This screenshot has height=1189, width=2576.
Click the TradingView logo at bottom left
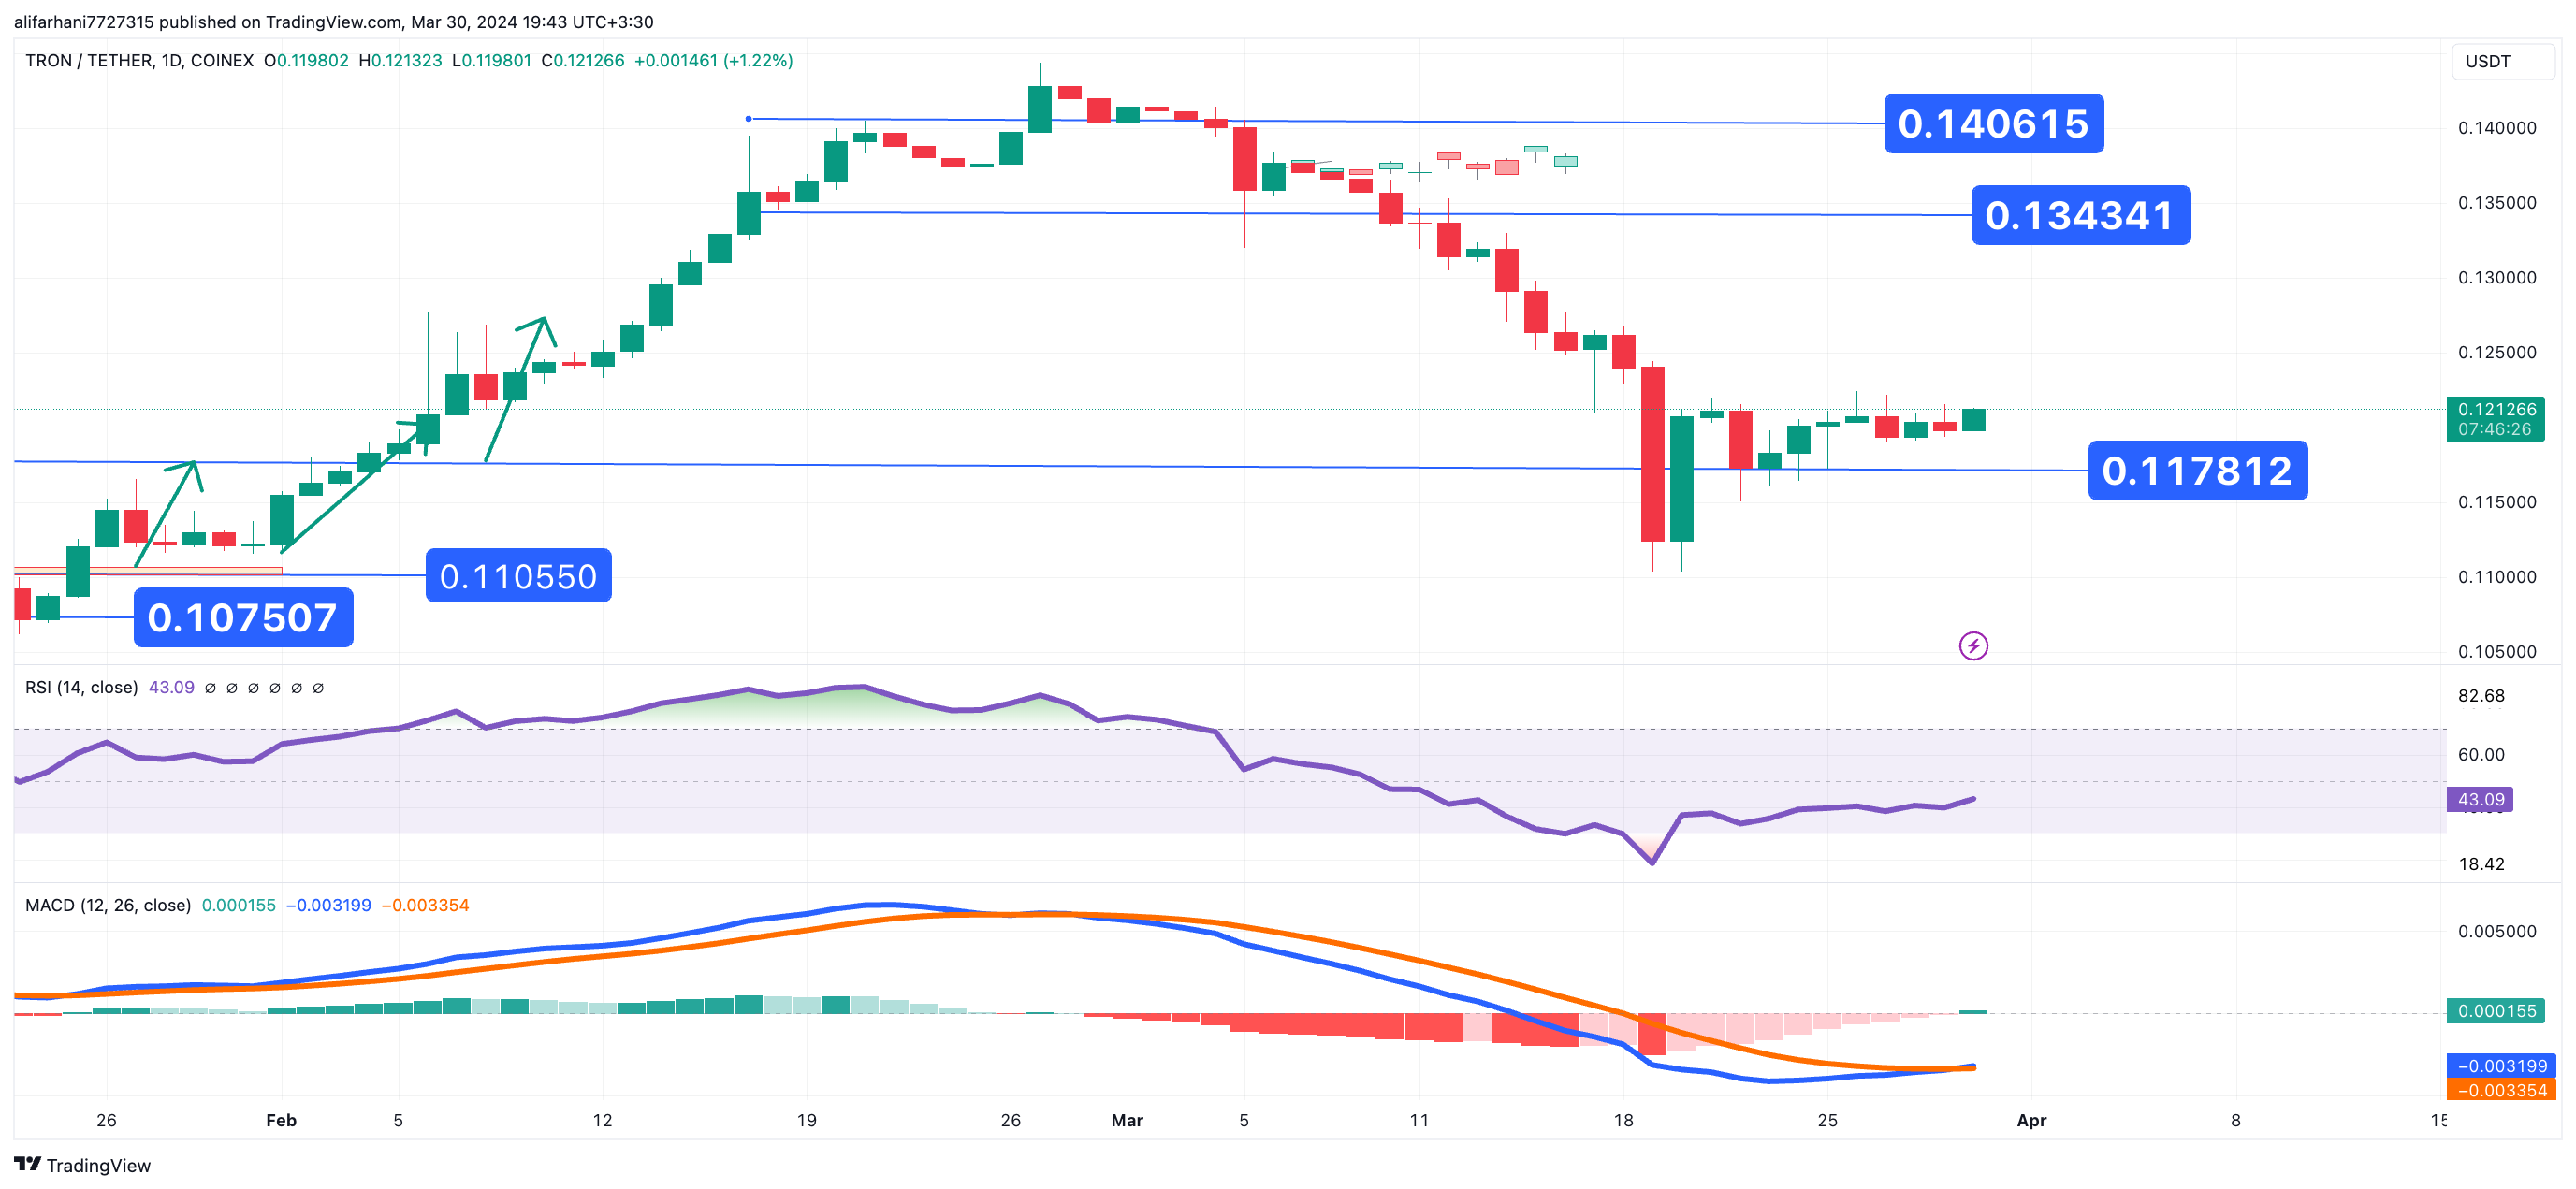(x=82, y=1165)
